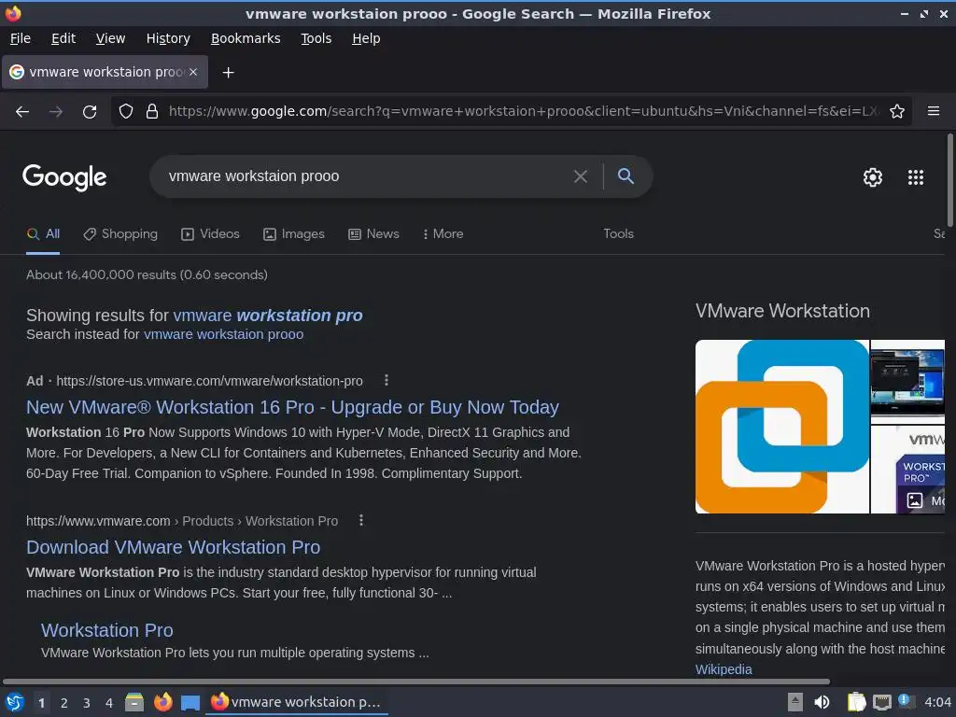Open the Wikipedia link in knowledge panel
956x717 pixels.
(724, 669)
